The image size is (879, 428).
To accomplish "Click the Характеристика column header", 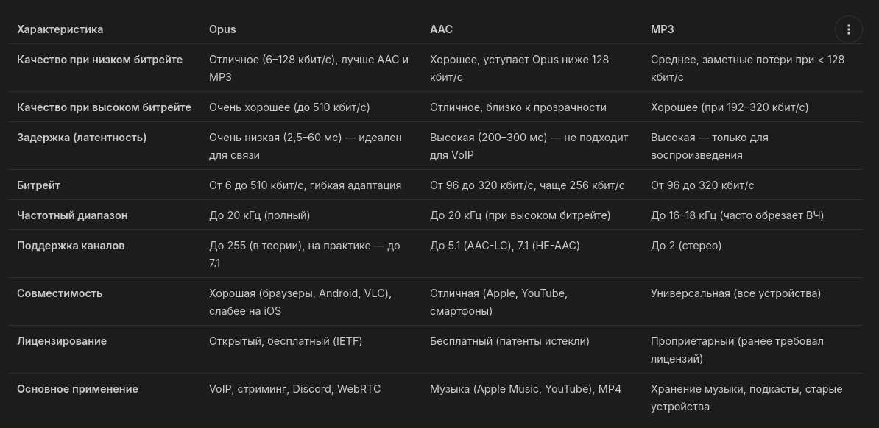I will (60, 29).
